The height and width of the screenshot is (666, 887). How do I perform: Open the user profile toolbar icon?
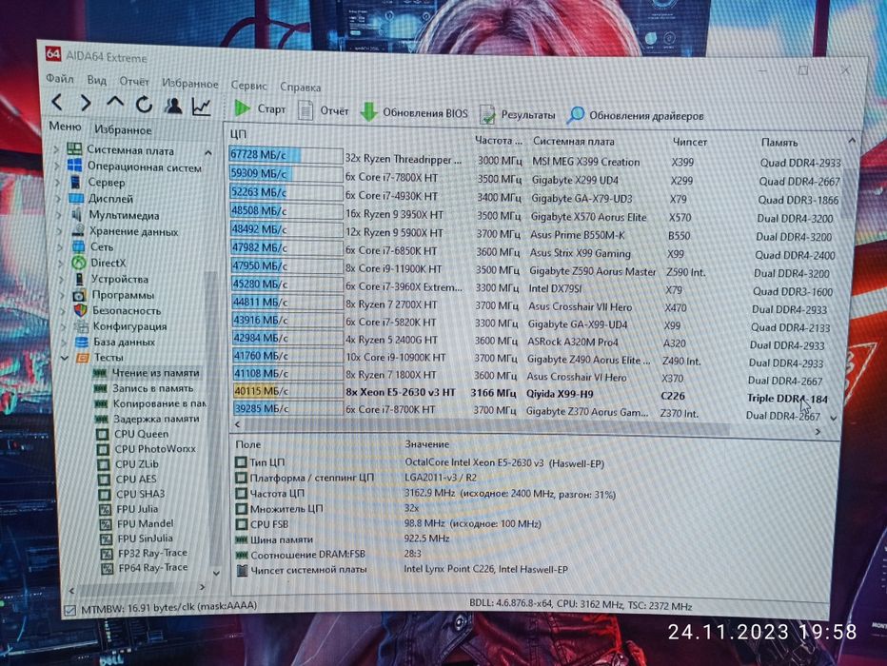click(x=173, y=106)
